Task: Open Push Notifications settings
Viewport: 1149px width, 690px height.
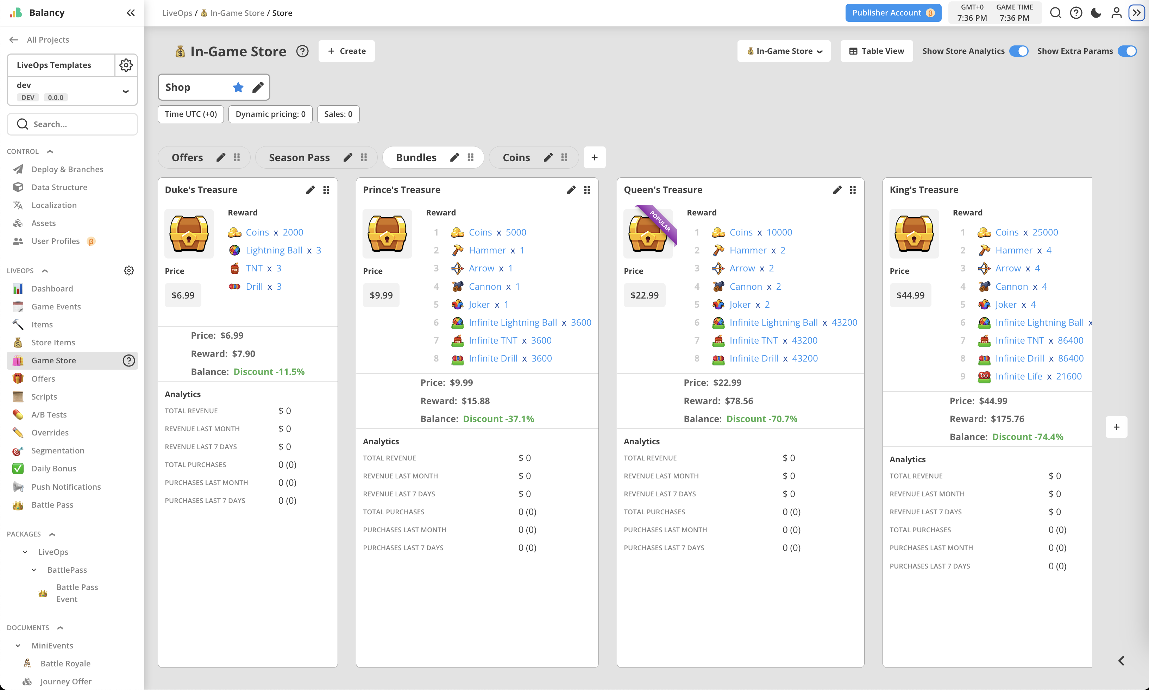Action: point(66,487)
